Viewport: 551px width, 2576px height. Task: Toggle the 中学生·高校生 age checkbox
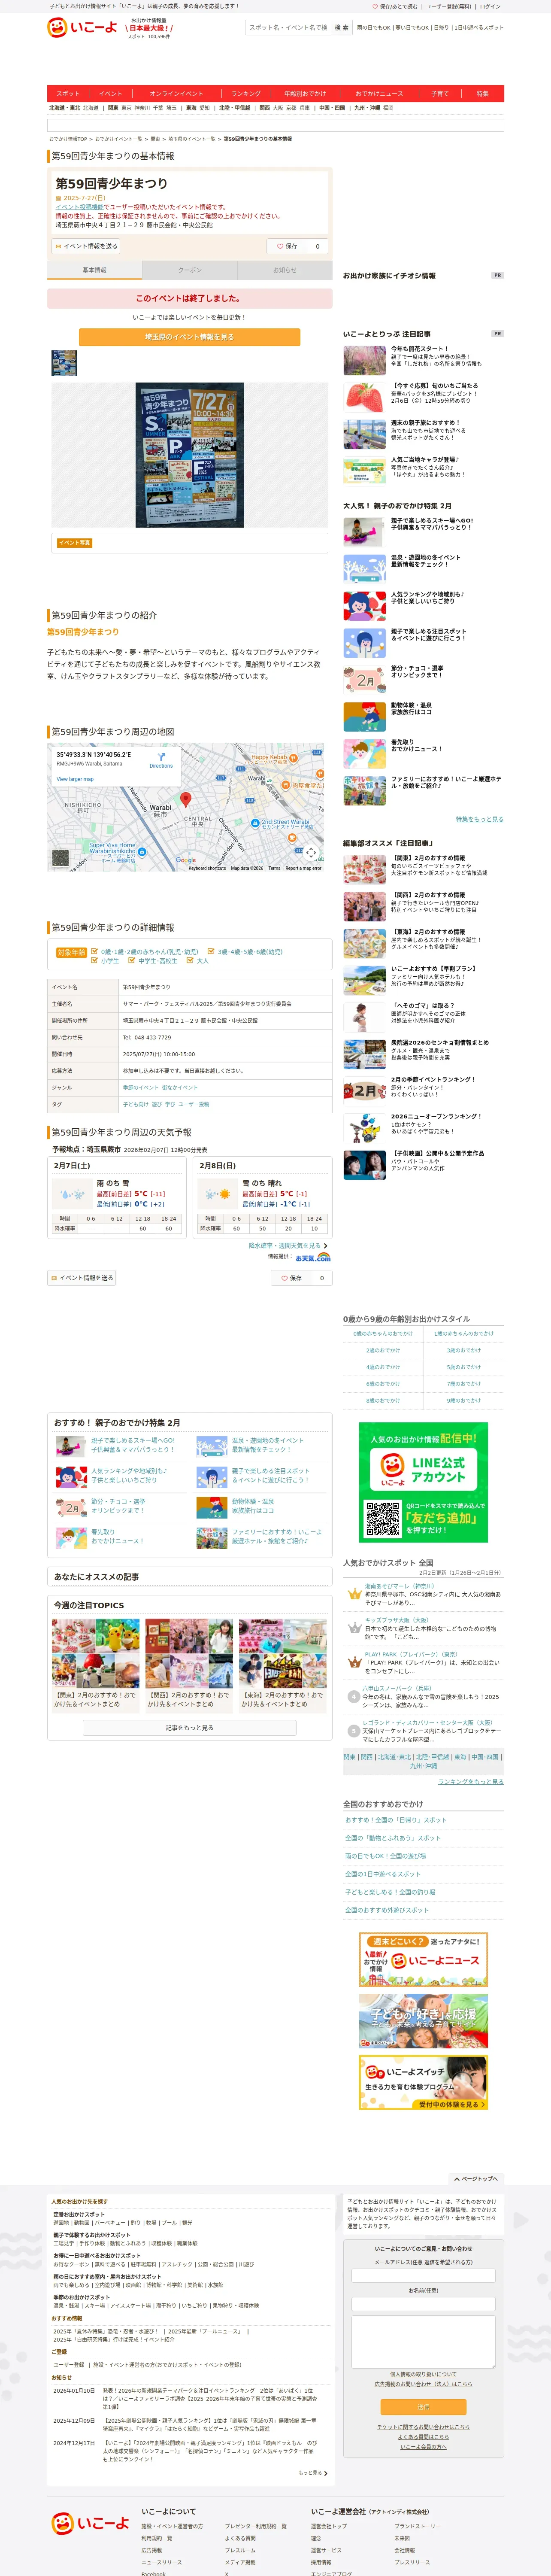coord(132,961)
